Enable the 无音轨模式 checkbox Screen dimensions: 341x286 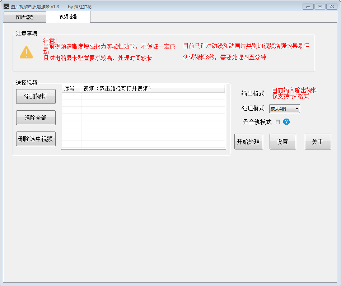pyautogui.click(x=277, y=122)
